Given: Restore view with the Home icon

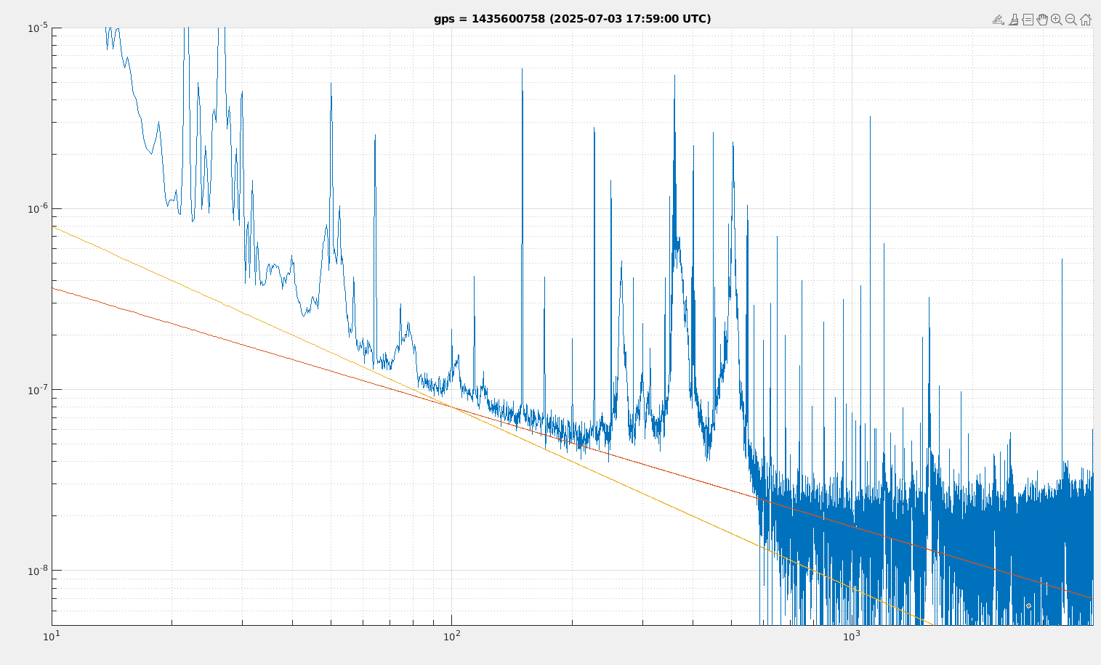Looking at the screenshot, I should 1086,20.
